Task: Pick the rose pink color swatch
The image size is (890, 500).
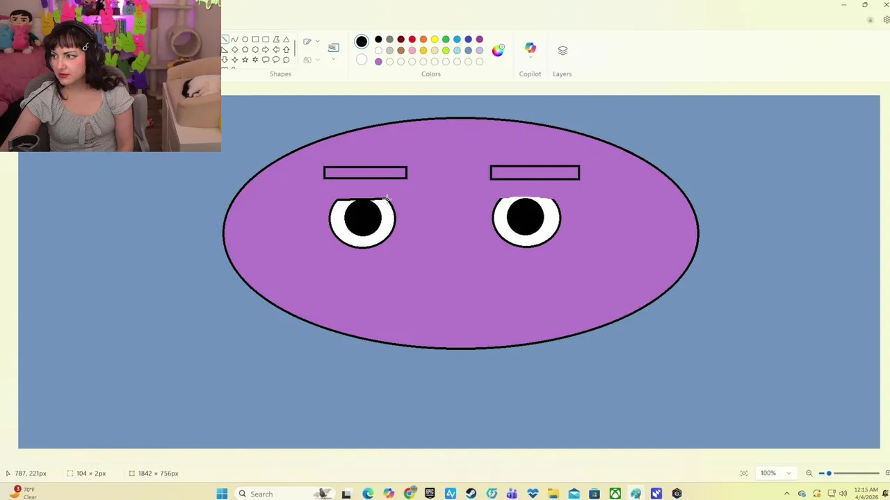Action: (x=412, y=50)
